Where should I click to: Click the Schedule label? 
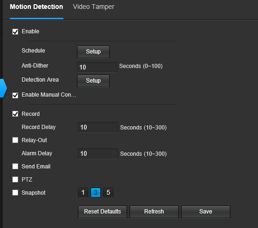pyautogui.click(x=33, y=51)
